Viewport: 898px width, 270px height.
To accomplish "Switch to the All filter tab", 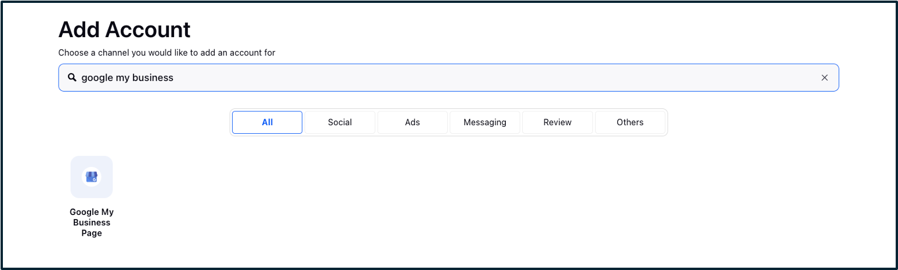I will point(267,122).
